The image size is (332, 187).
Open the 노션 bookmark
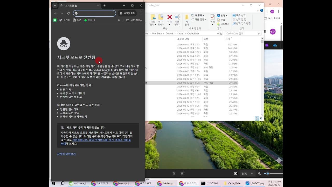(77, 20)
